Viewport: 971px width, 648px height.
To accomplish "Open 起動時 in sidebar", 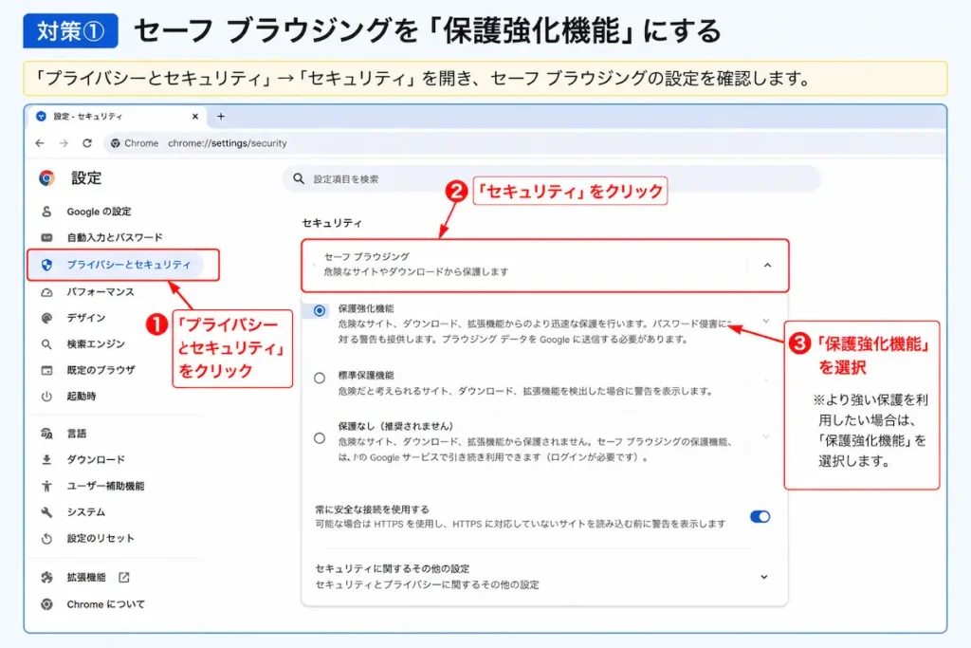I will tap(82, 396).
